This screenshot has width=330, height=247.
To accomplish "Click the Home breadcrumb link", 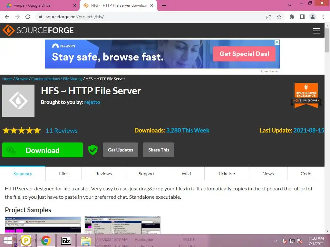I will click(x=7, y=79).
